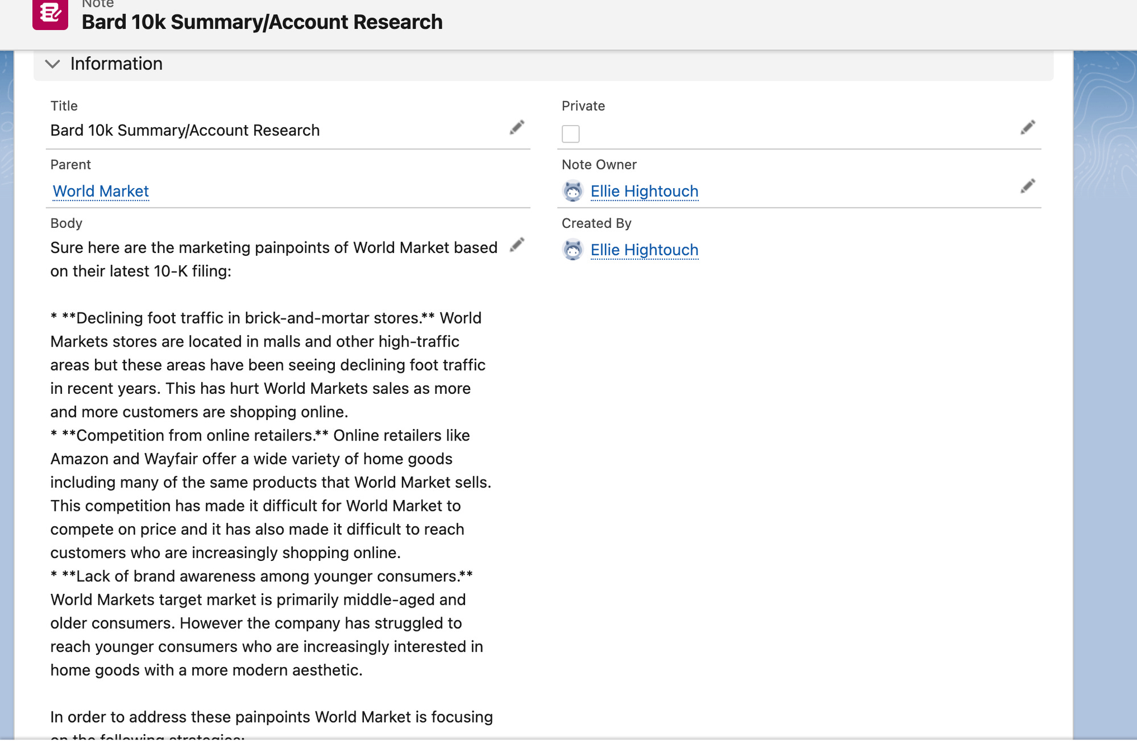Click the page header note title

coord(262,22)
